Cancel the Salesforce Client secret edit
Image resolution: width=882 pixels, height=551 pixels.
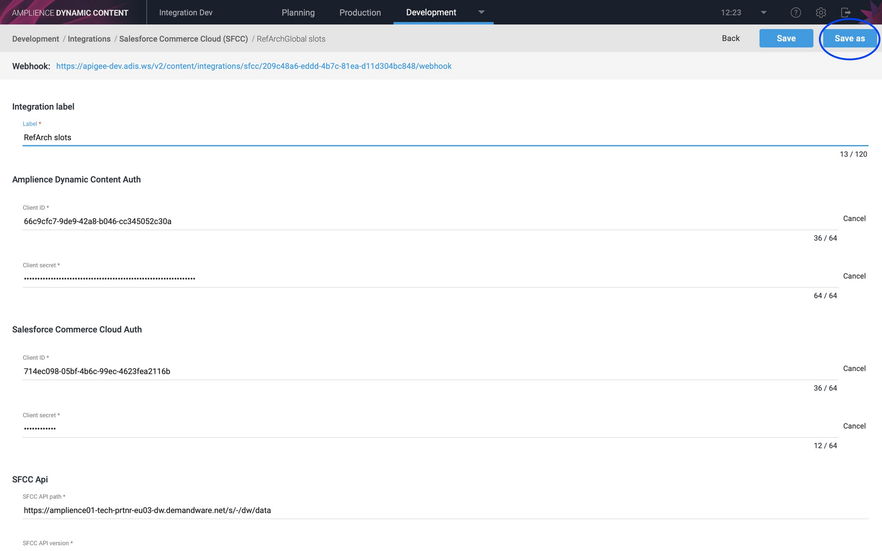[x=854, y=426]
